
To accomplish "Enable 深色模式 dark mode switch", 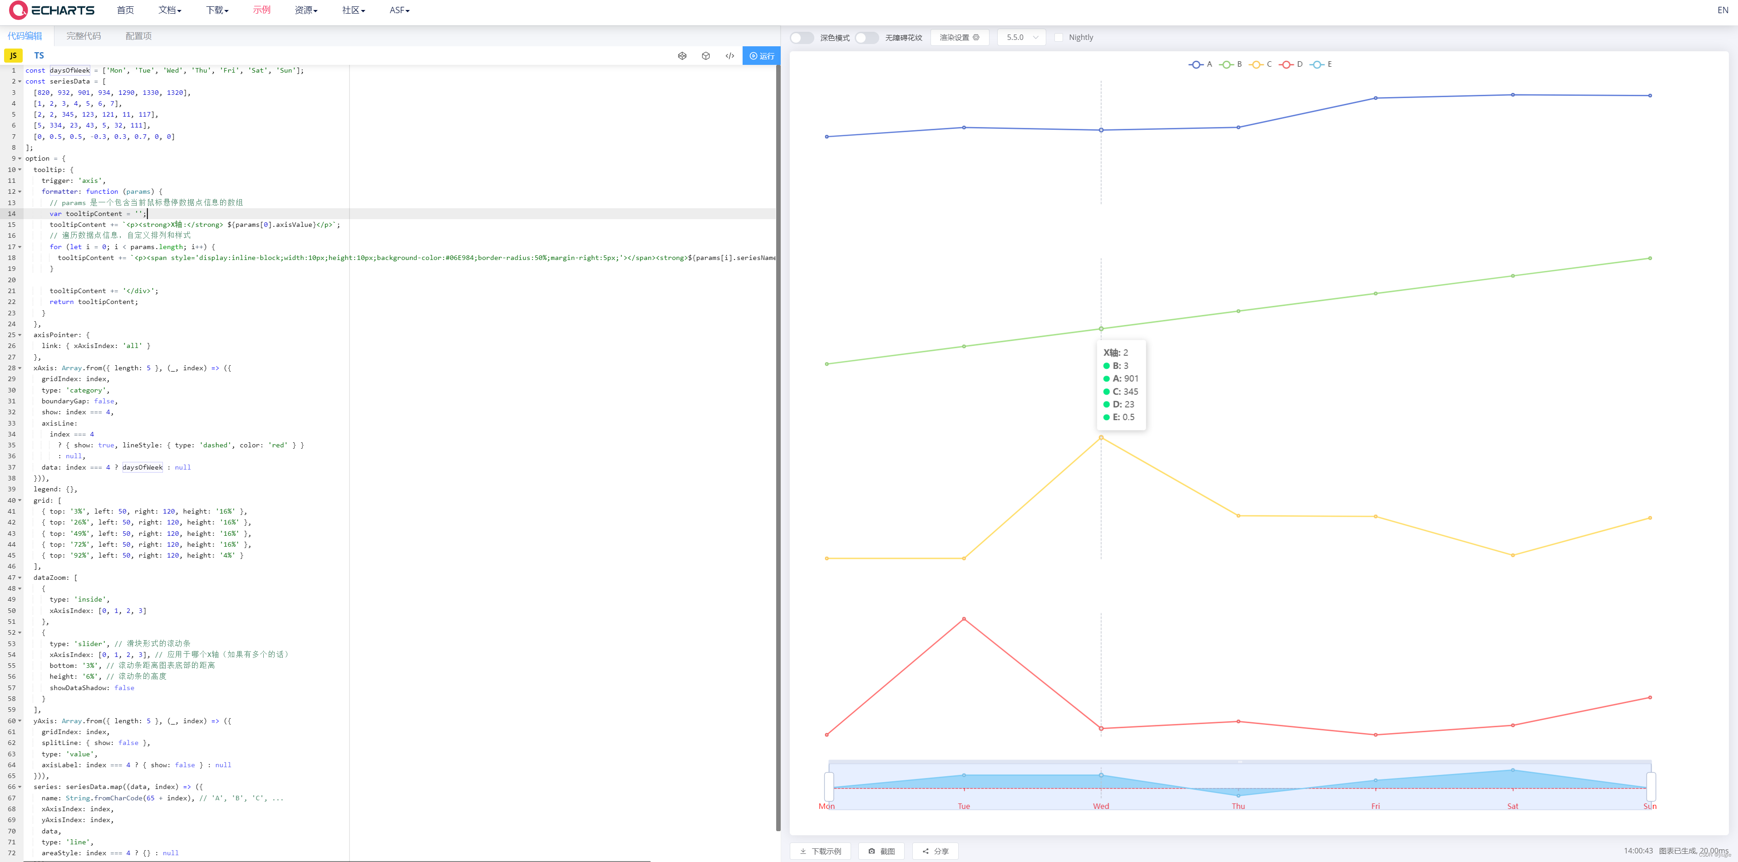I will click(802, 38).
